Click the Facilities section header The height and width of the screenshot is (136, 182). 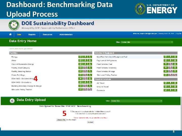pos(51,53)
